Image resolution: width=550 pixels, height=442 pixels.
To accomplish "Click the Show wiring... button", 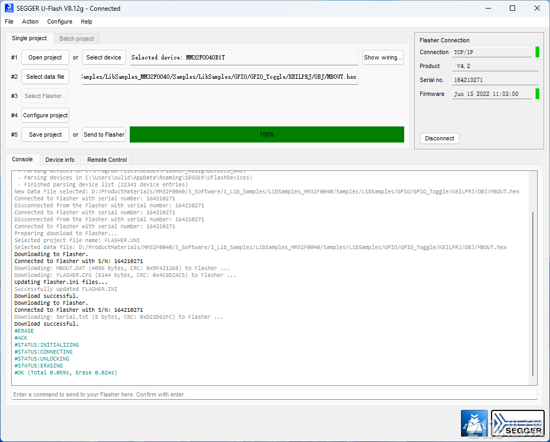I will (383, 57).
